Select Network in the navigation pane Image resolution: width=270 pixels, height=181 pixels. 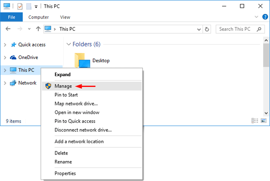click(27, 83)
